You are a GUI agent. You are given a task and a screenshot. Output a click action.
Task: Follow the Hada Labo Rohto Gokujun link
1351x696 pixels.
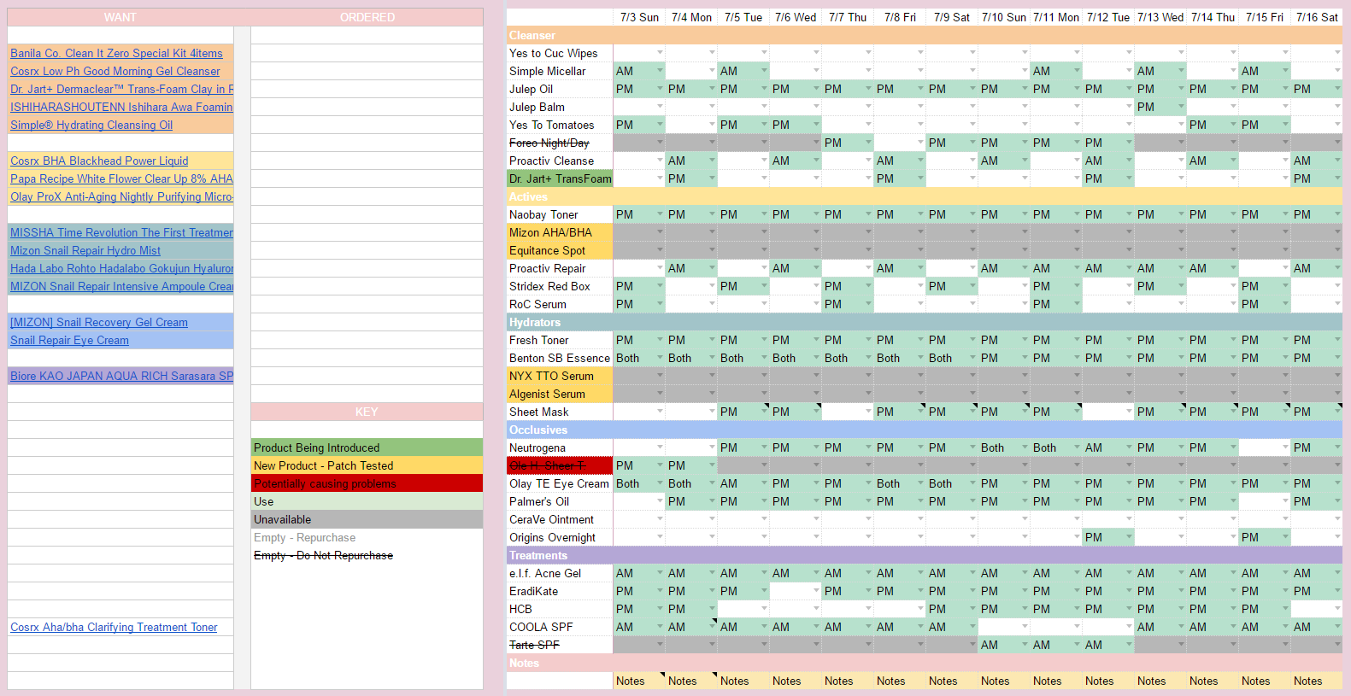[121, 268]
